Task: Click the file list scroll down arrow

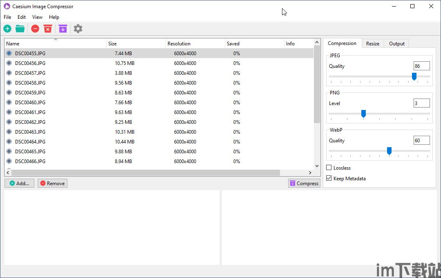Action: 317,166
